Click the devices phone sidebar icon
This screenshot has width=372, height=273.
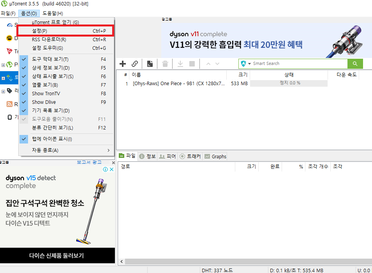[x=10, y=117]
